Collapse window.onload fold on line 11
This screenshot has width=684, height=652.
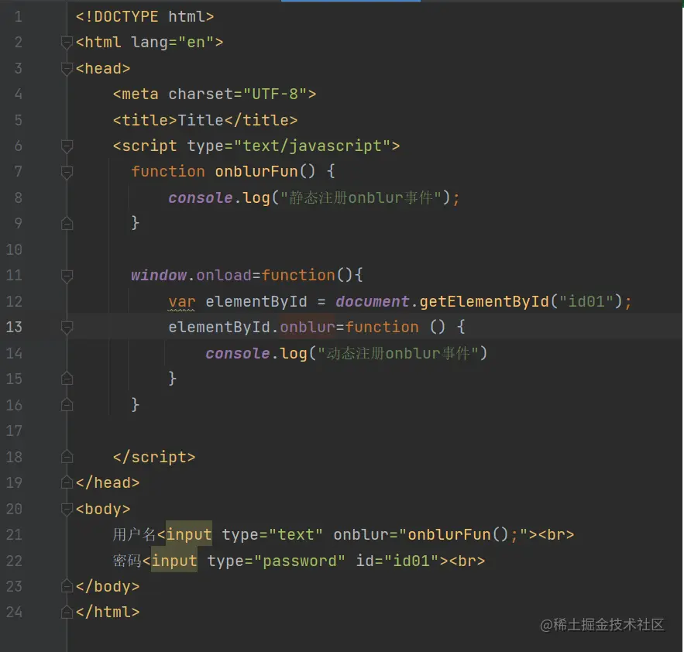tap(67, 276)
